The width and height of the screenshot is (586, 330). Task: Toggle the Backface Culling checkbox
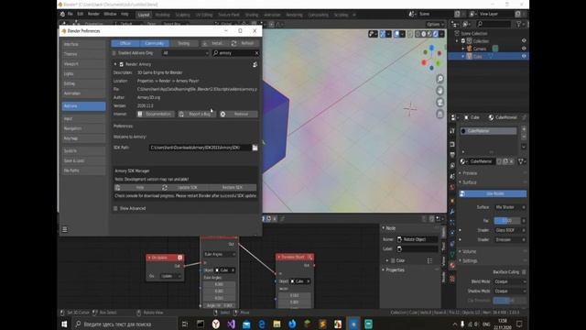click(524, 272)
